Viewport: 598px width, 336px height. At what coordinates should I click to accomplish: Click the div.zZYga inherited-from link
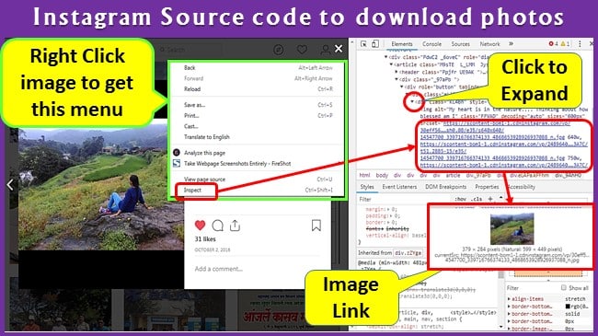click(x=408, y=253)
